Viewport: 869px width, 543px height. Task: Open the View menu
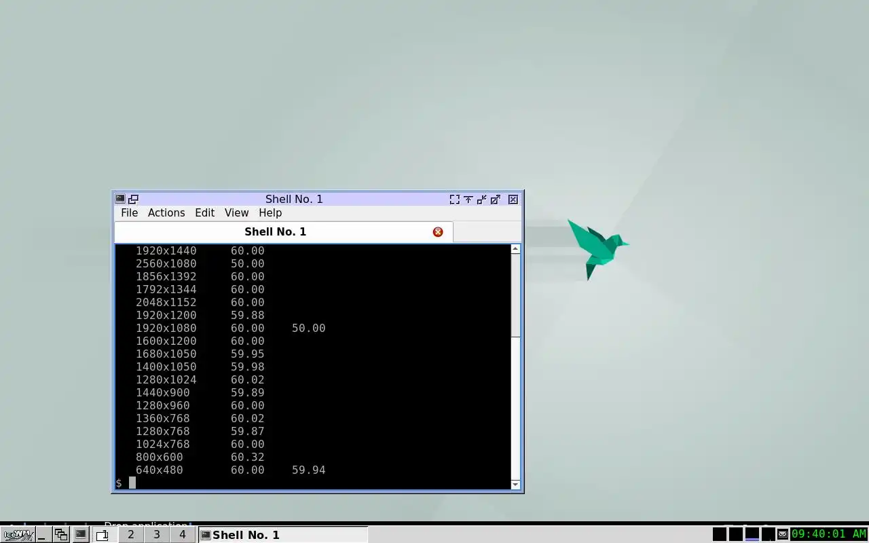coord(236,213)
